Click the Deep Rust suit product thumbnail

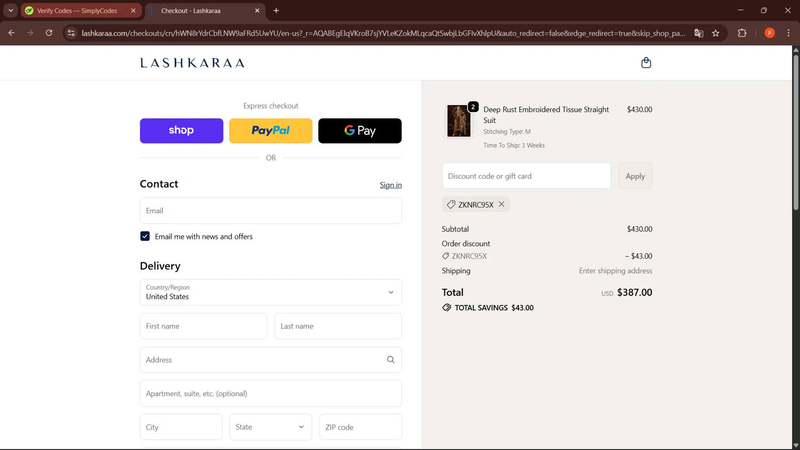(x=459, y=121)
